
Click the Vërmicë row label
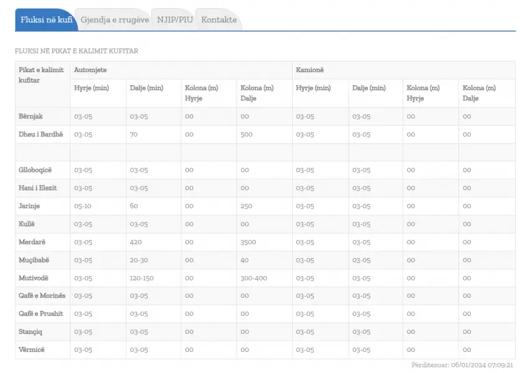(32, 349)
